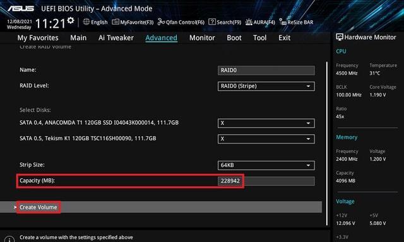Expand the Strip Size 64KB dropdown

(266, 165)
